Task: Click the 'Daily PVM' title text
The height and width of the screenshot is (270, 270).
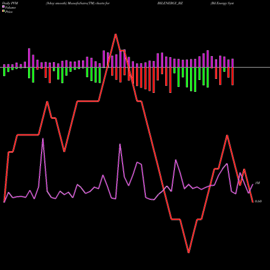Action: point(10,3)
